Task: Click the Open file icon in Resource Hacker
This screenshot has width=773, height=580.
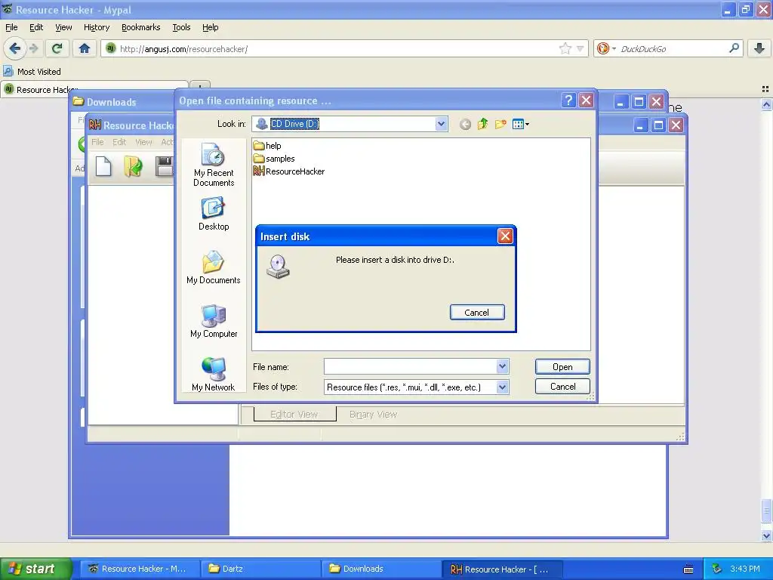Action: point(133,166)
